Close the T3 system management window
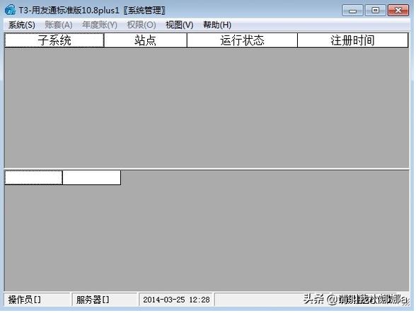 [398, 11]
